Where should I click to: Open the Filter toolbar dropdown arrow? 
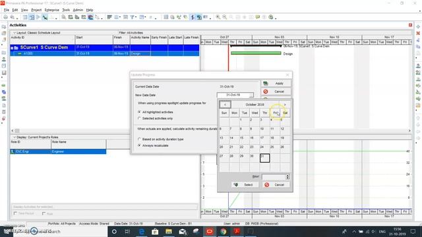(136, 18)
